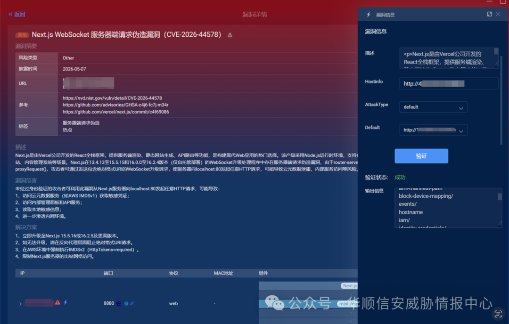Screen dimensions: 509x324
Task: Click the scan icon at the bottom-right corner
Action: [498, 314]
